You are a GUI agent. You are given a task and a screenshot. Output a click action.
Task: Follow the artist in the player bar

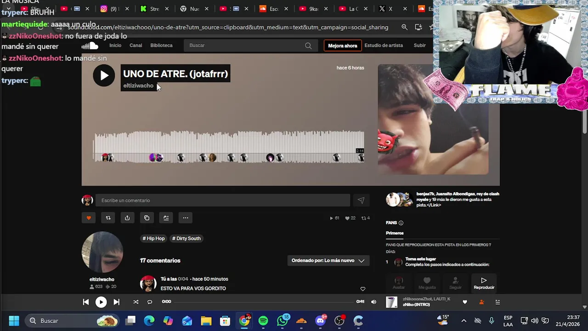481,302
